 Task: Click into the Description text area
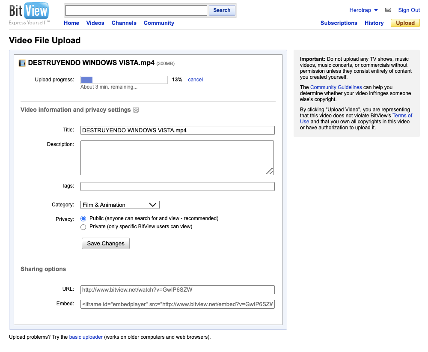(x=177, y=158)
